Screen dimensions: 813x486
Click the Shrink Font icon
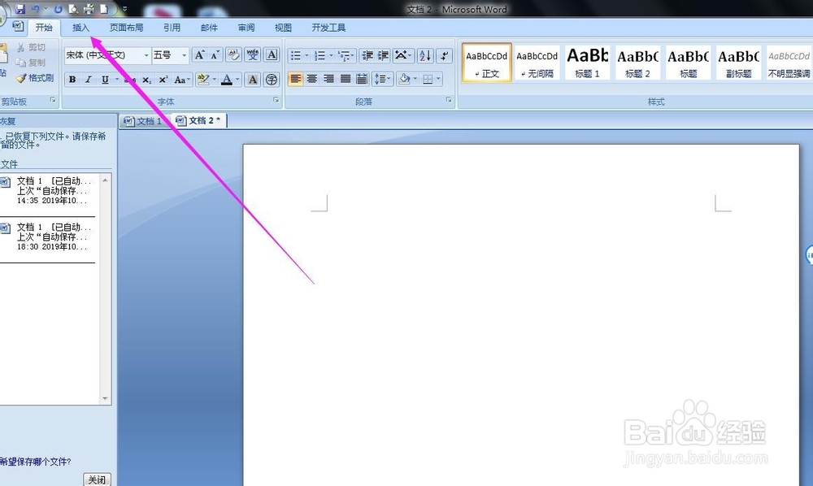[215, 55]
